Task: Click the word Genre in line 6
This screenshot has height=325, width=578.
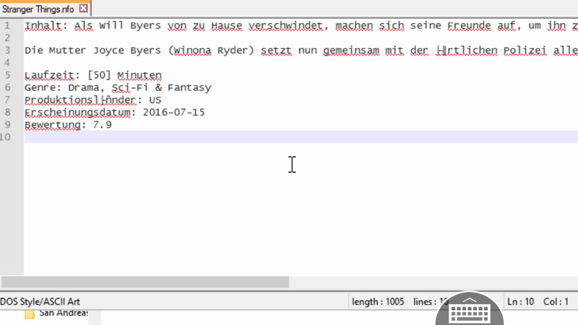Action: tap(40, 87)
